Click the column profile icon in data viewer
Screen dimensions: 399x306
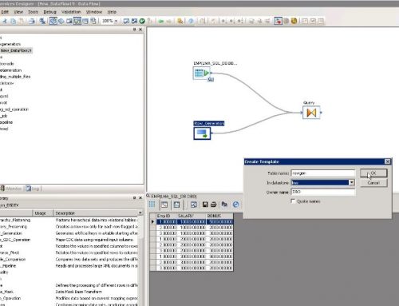(176, 205)
